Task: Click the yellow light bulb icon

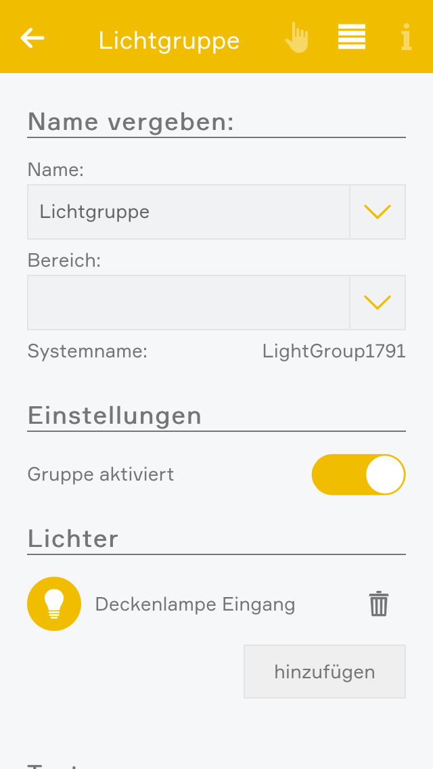Action: pos(54,604)
